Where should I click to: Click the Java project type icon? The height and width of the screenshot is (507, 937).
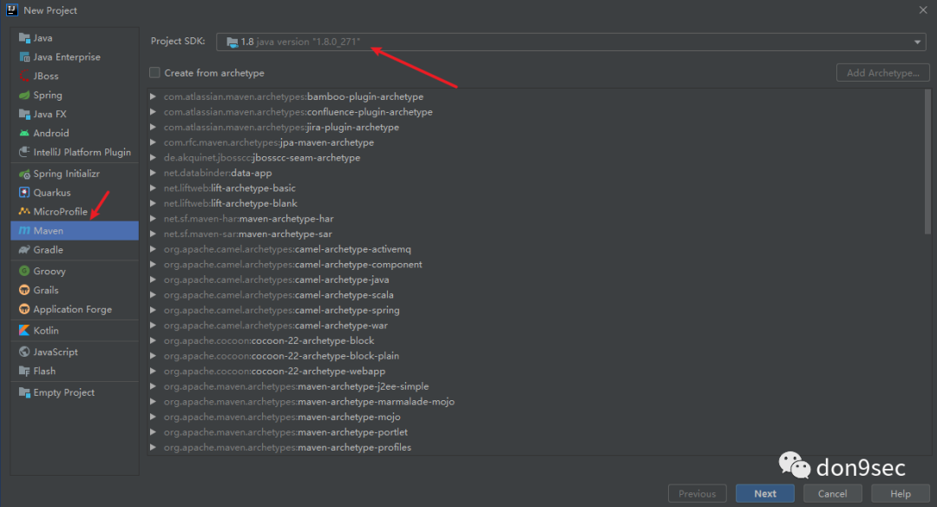pos(24,37)
